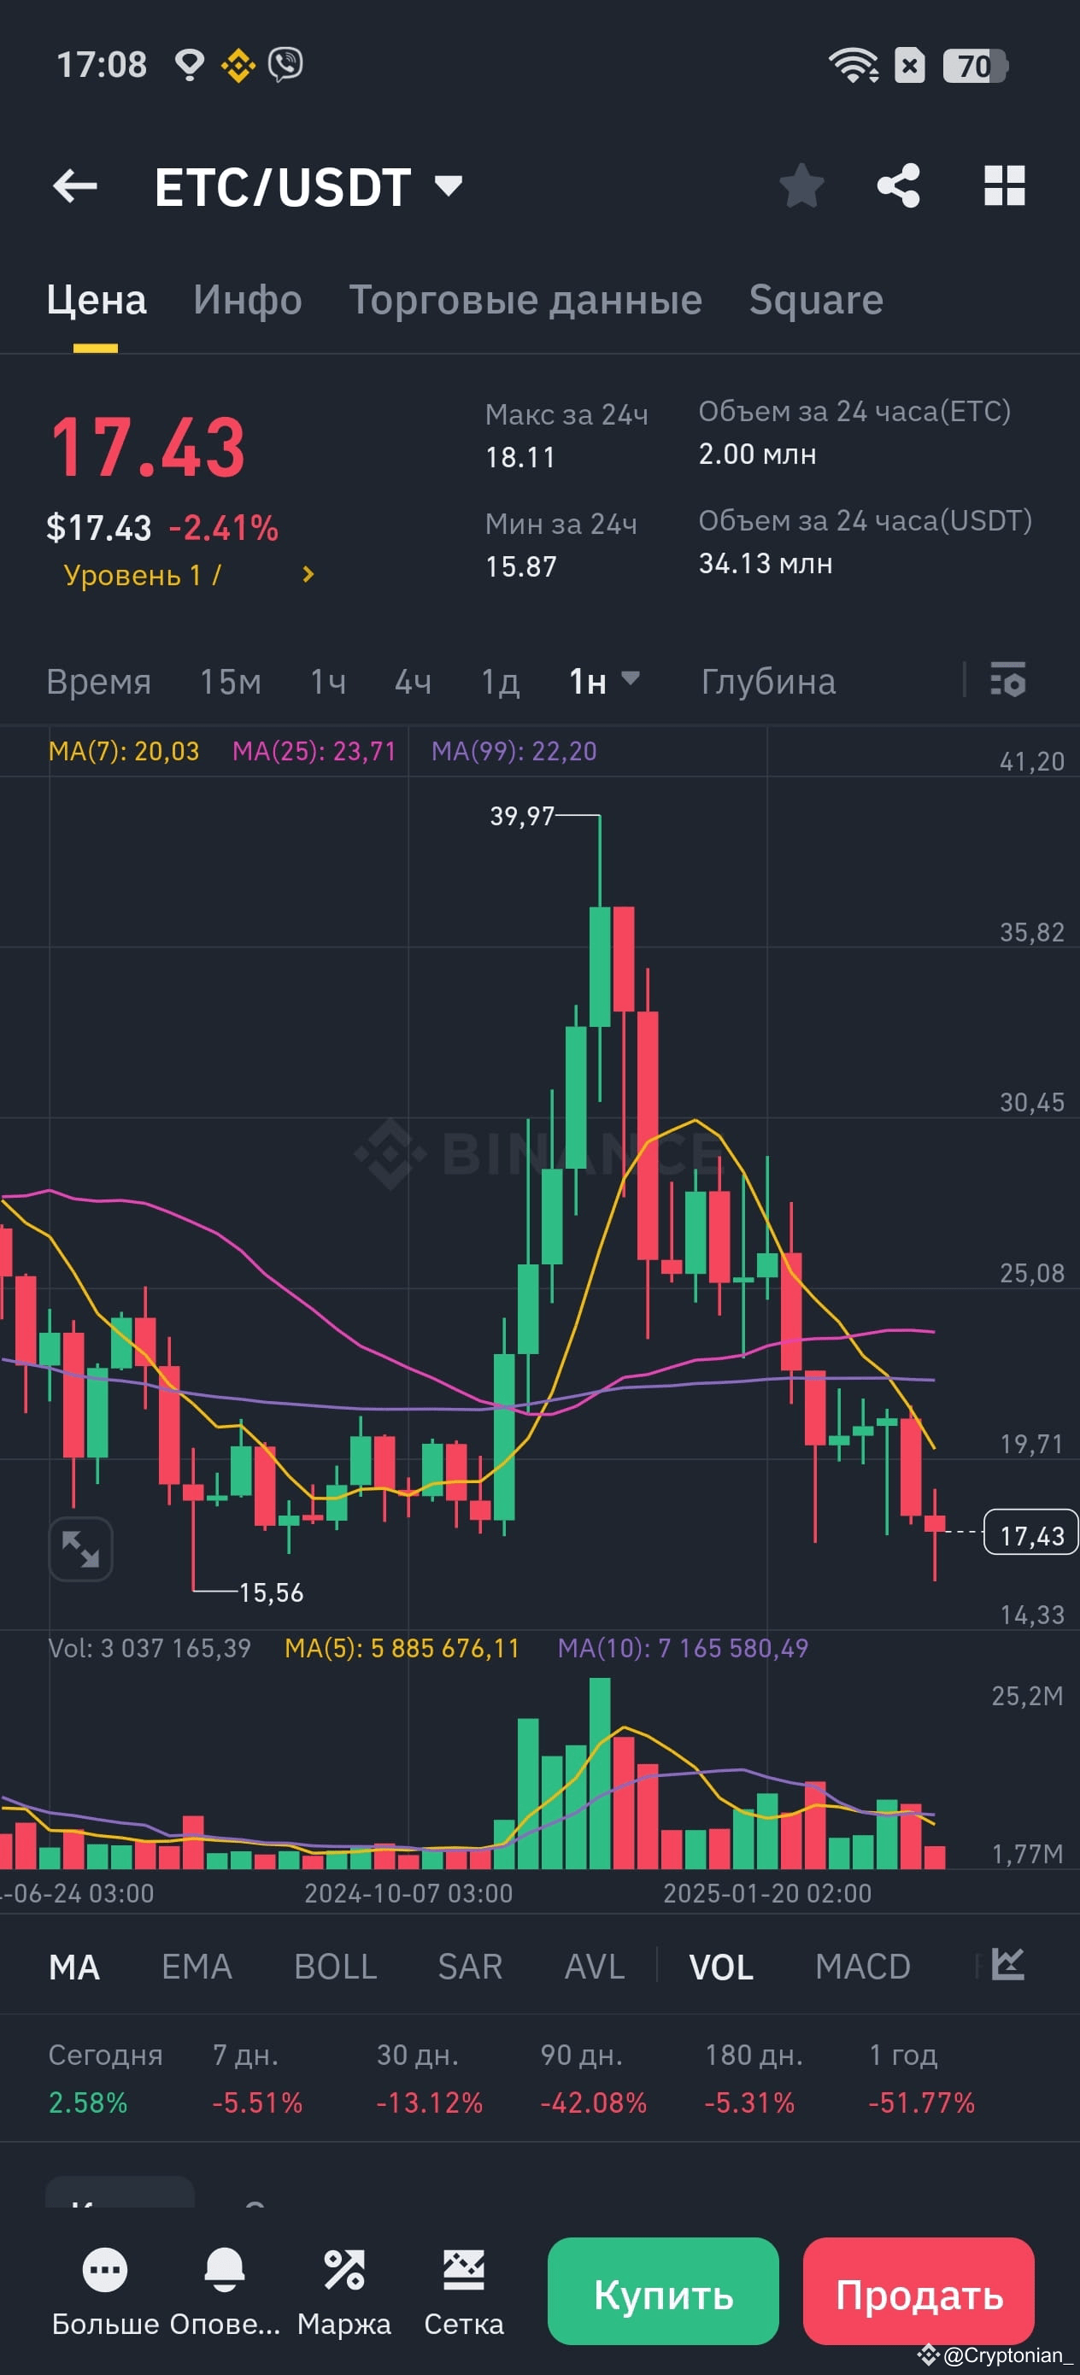
Task: Select the 1ч interval
Action: (327, 683)
